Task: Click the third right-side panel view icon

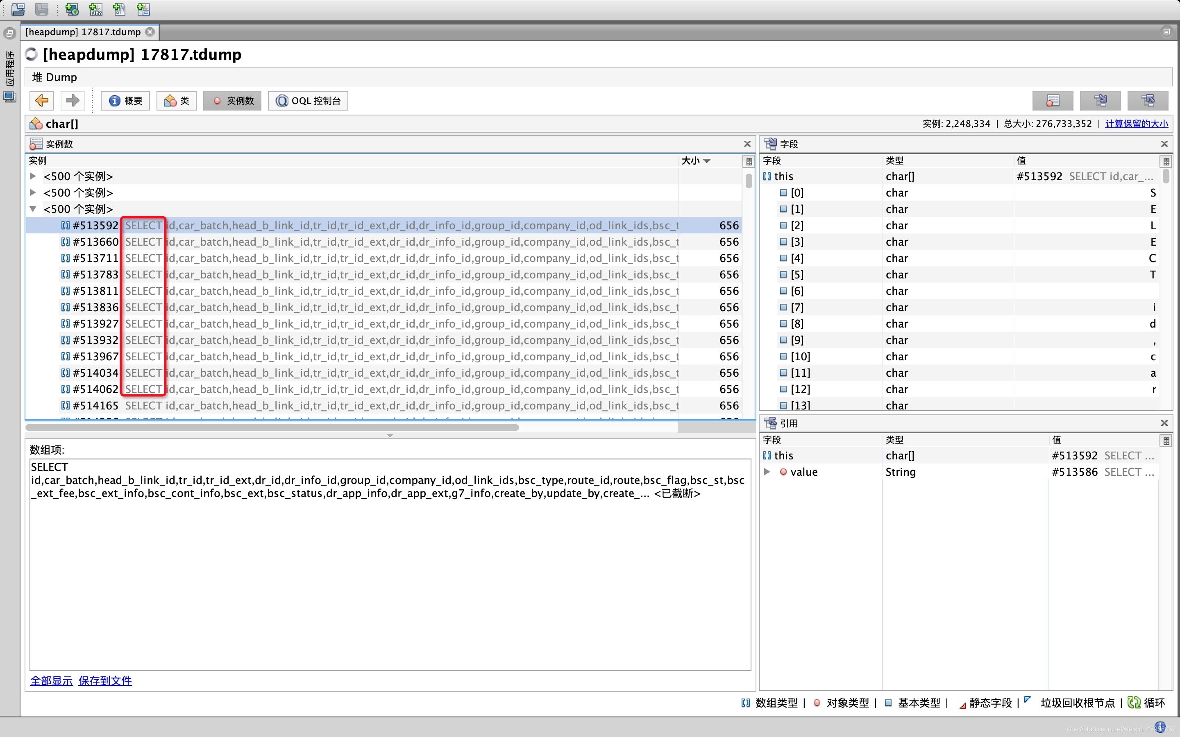Action: point(1148,101)
